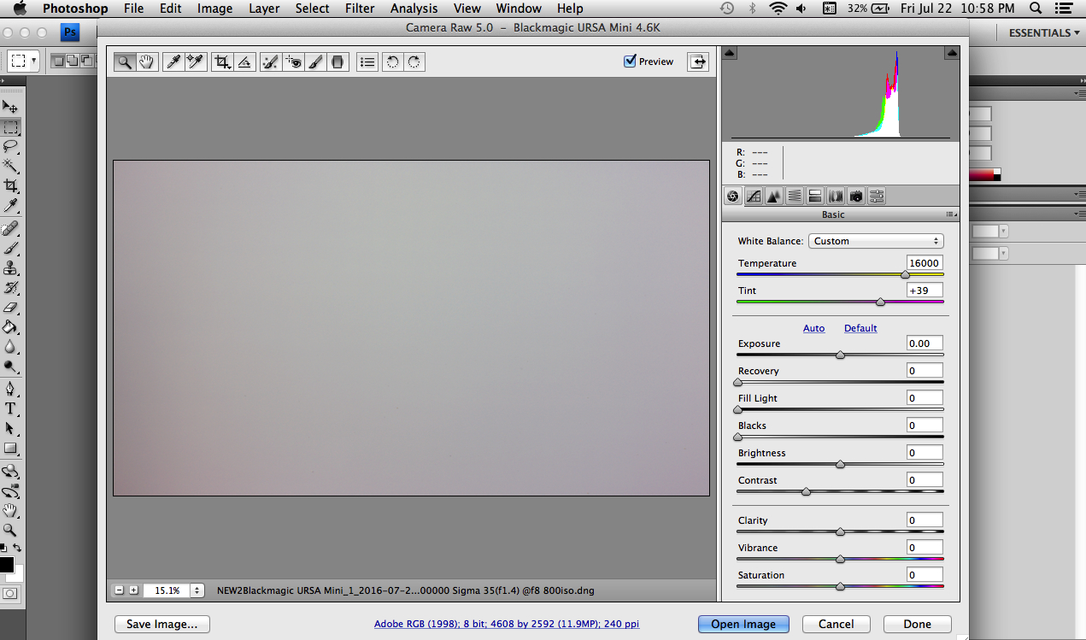Open the Analysis menu
Viewport: 1086px width, 640px height.
coord(414,9)
